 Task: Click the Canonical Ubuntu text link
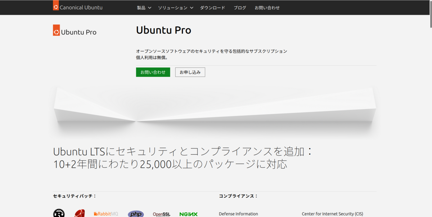pyautogui.click(x=81, y=7)
